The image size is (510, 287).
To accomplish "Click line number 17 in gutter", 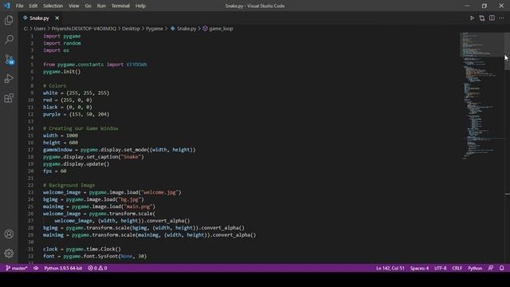I will [x=30, y=150].
